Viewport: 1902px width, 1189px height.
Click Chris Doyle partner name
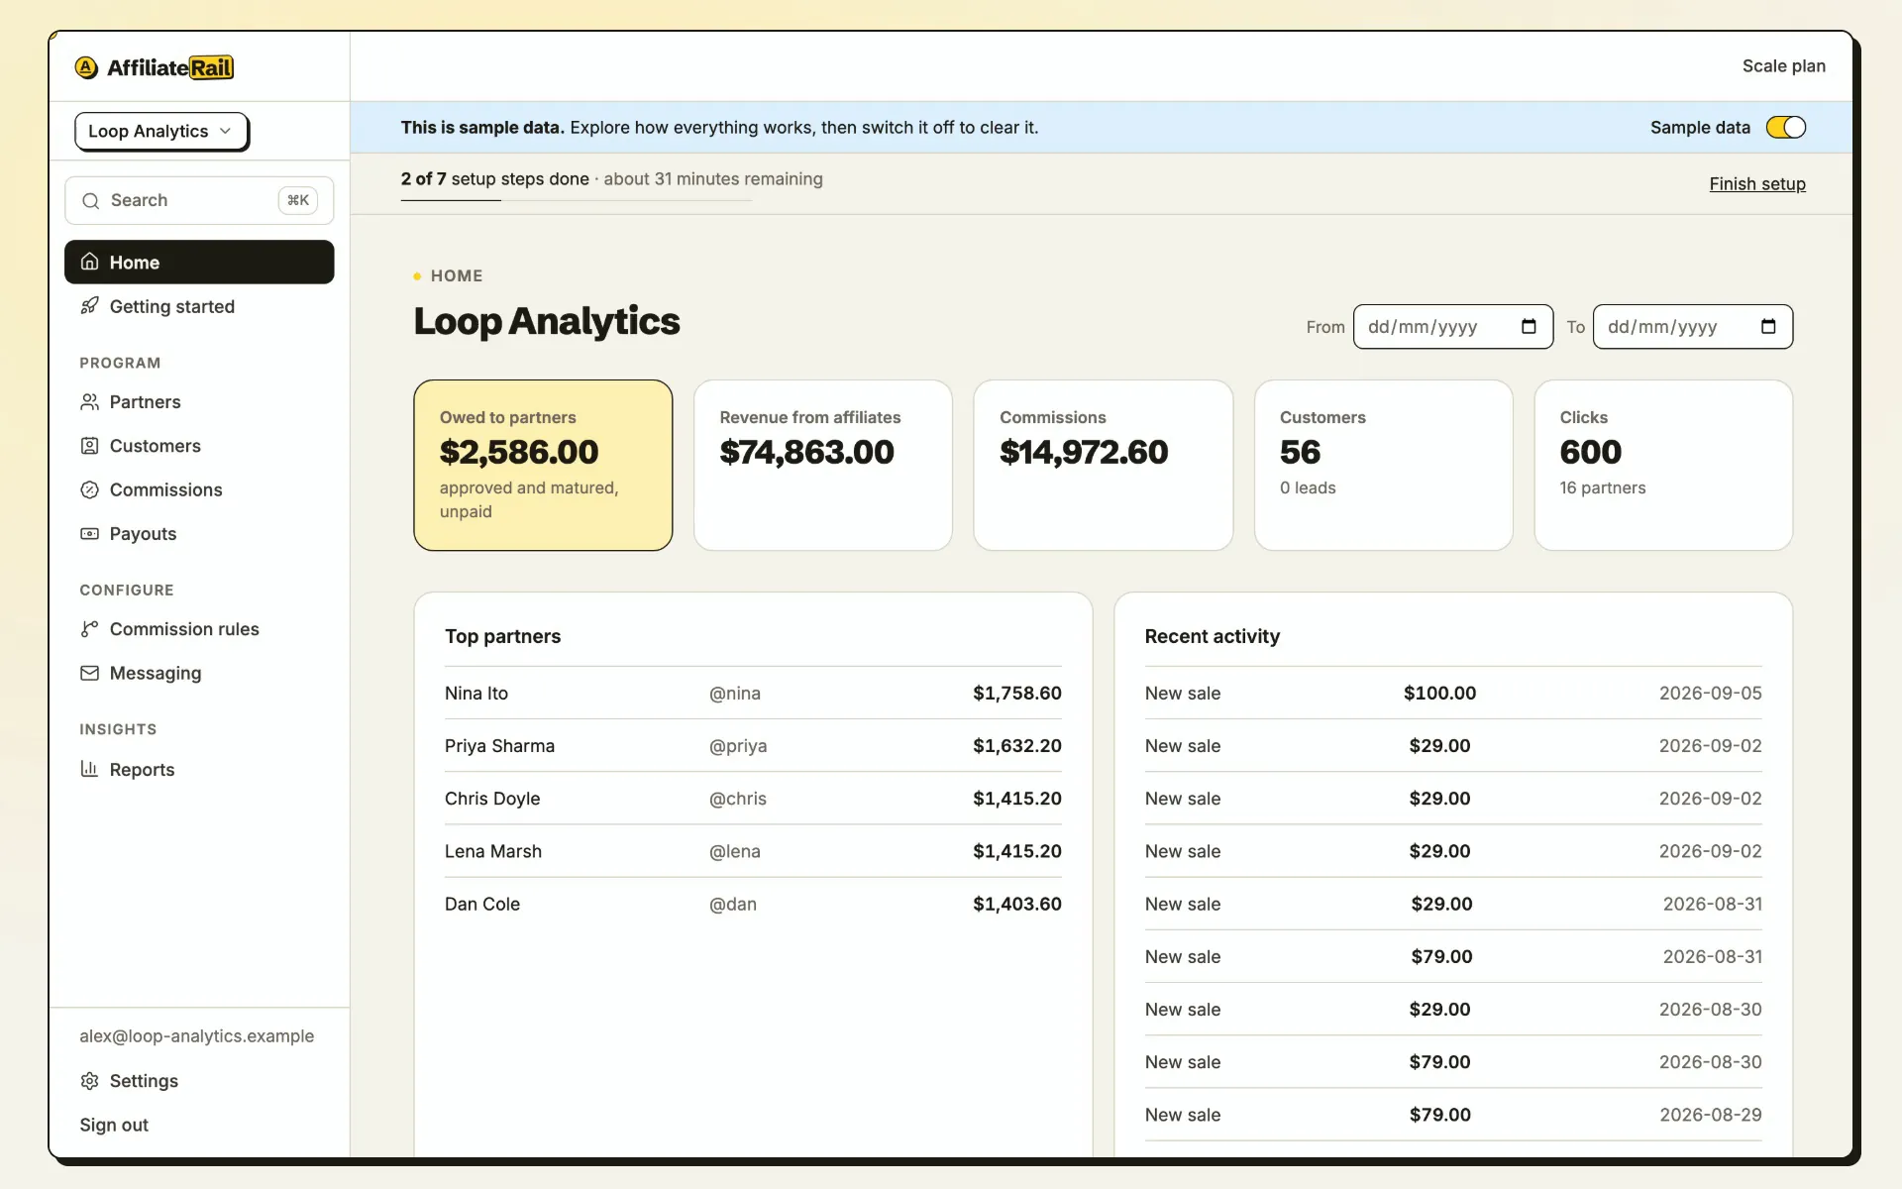coord(492,799)
